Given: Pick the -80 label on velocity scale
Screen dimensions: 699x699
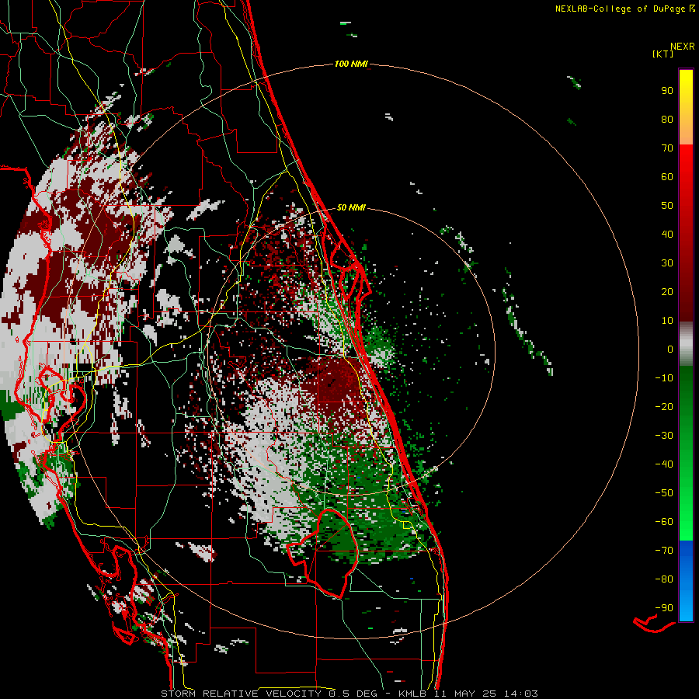Looking at the screenshot, I should pos(664,579).
